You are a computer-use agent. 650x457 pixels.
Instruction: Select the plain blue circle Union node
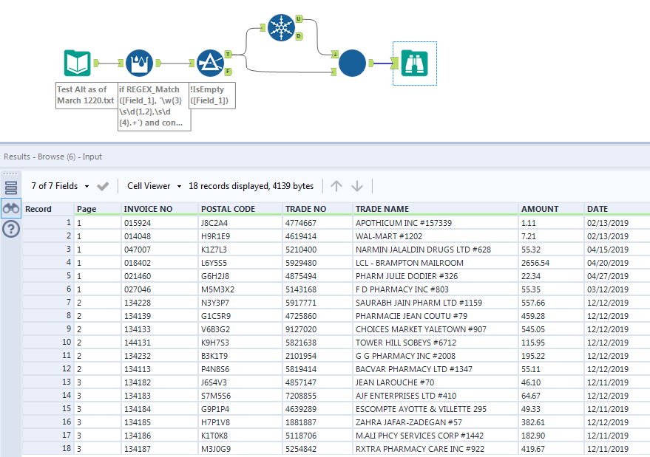click(352, 64)
